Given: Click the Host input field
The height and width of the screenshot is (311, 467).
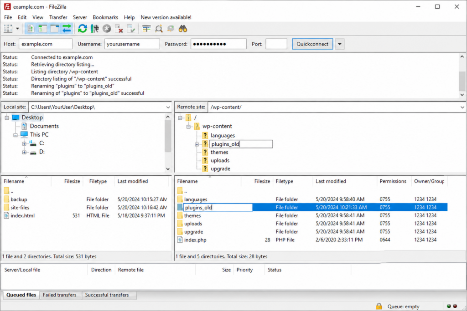Looking at the screenshot, I should point(46,44).
